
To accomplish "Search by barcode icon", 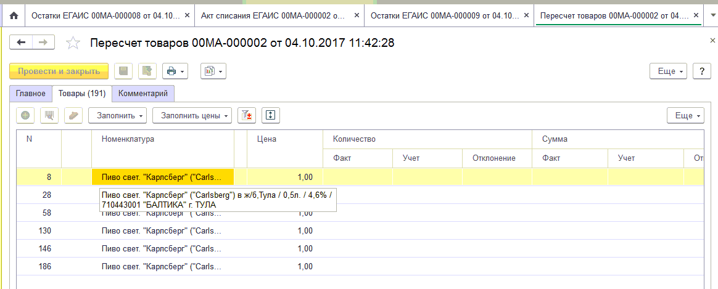I will [x=49, y=116].
